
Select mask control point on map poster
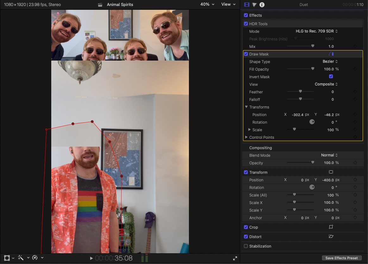109,142
